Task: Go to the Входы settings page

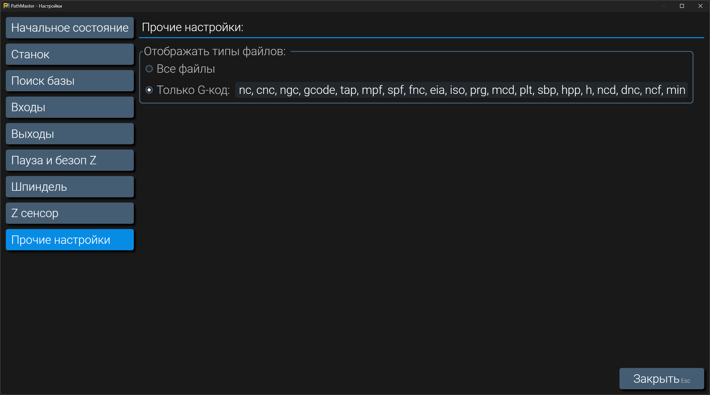Action: (70, 107)
